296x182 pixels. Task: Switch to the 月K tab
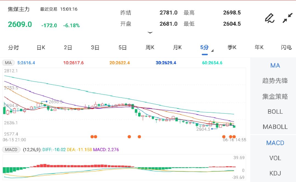click(x=177, y=48)
